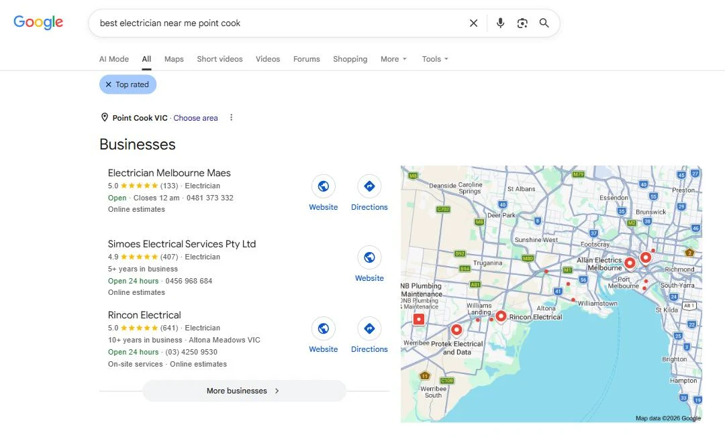Click the Businesses heading

[138, 144]
